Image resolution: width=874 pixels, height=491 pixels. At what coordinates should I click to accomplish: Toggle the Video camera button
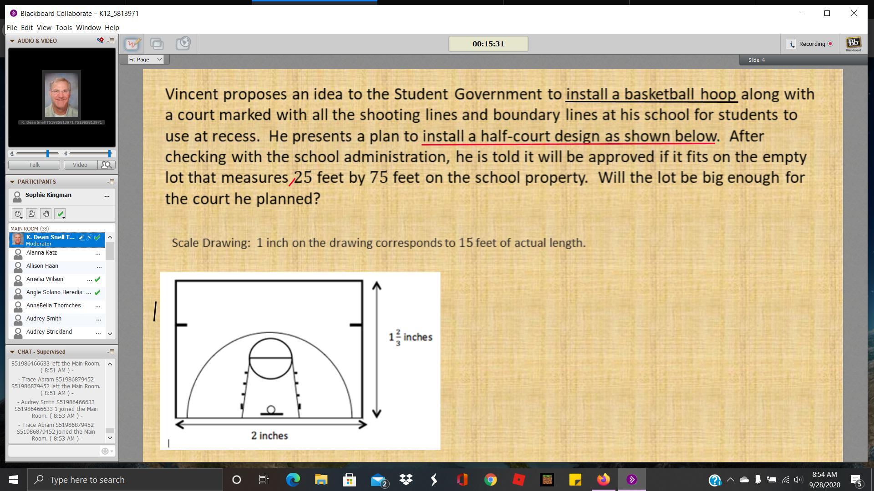[x=80, y=165]
